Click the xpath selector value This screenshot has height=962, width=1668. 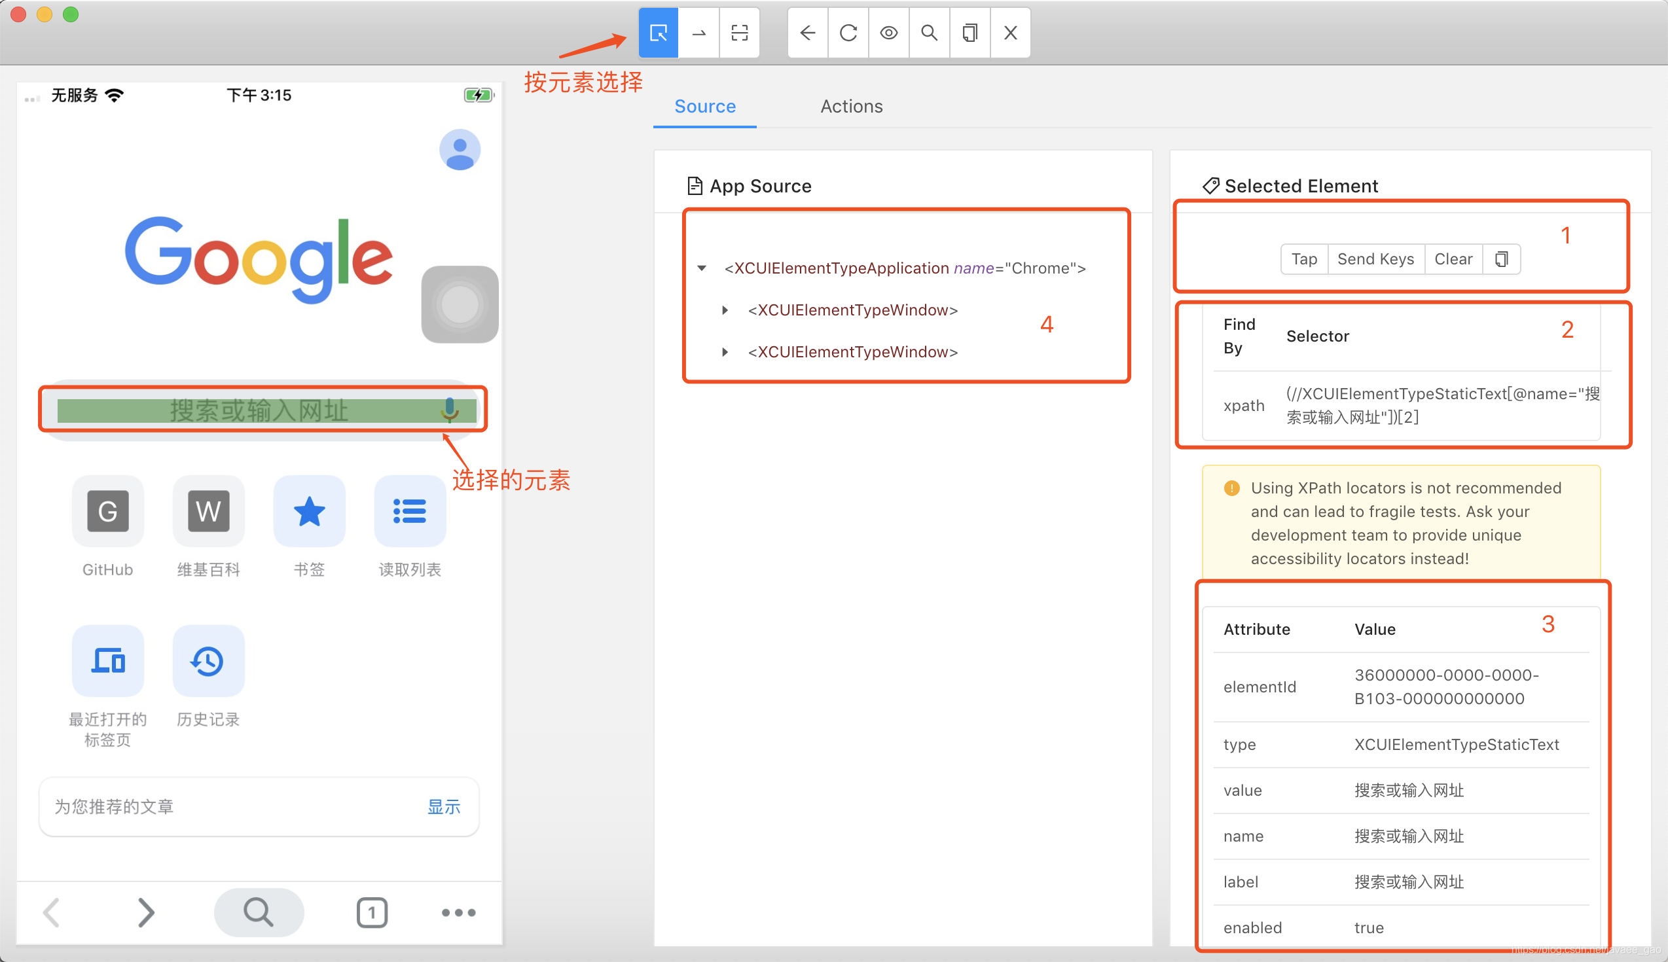(1442, 406)
